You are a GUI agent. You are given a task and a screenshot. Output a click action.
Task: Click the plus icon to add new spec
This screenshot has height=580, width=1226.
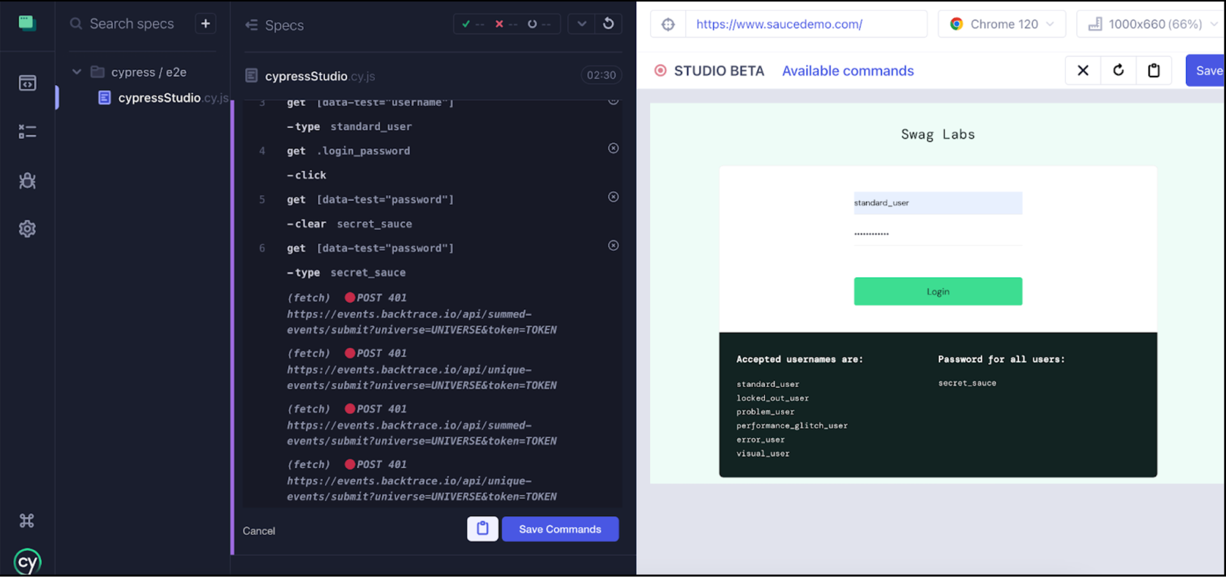(205, 24)
